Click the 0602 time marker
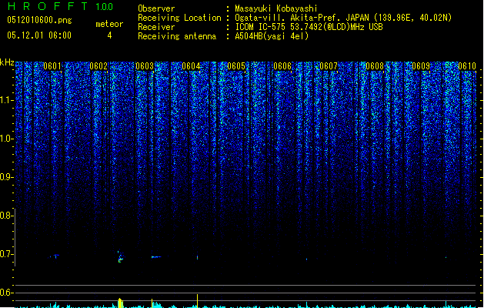This screenshot has width=484, height=308. [98, 66]
